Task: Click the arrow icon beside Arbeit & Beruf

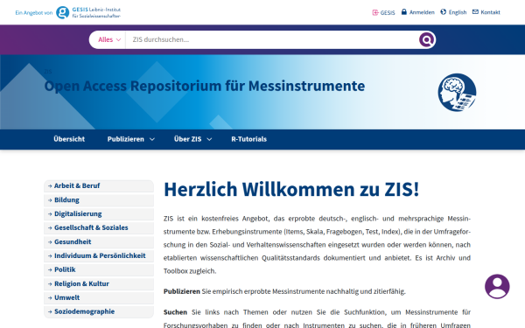Action: (x=50, y=186)
